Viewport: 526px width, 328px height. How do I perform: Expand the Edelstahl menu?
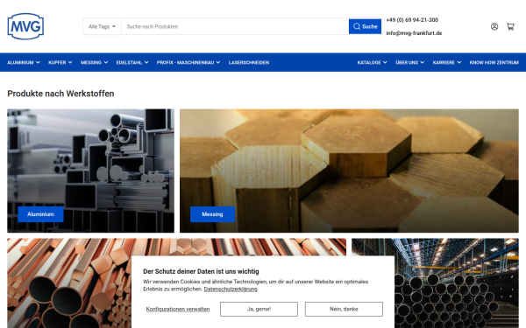(132, 62)
